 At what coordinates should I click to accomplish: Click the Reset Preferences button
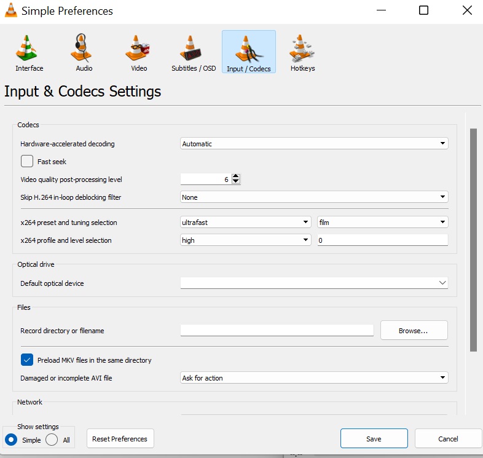120,438
